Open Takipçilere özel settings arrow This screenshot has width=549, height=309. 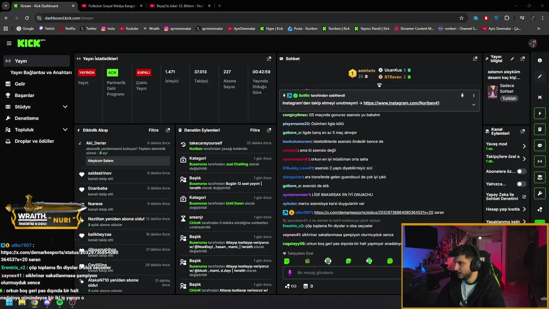[x=524, y=159]
